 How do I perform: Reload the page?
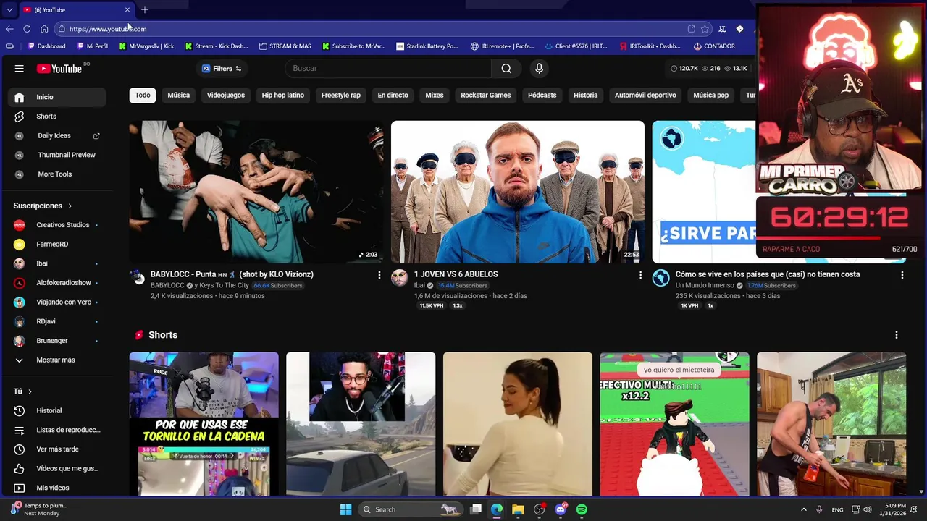pyautogui.click(x=27, y=29)
